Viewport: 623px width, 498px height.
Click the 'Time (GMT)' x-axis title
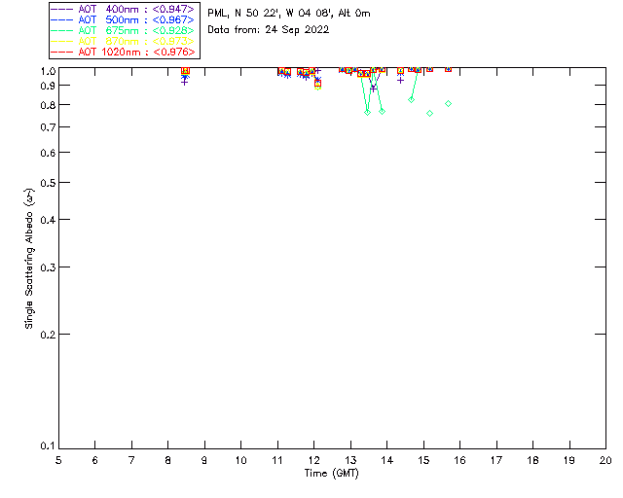pos(332,474)
